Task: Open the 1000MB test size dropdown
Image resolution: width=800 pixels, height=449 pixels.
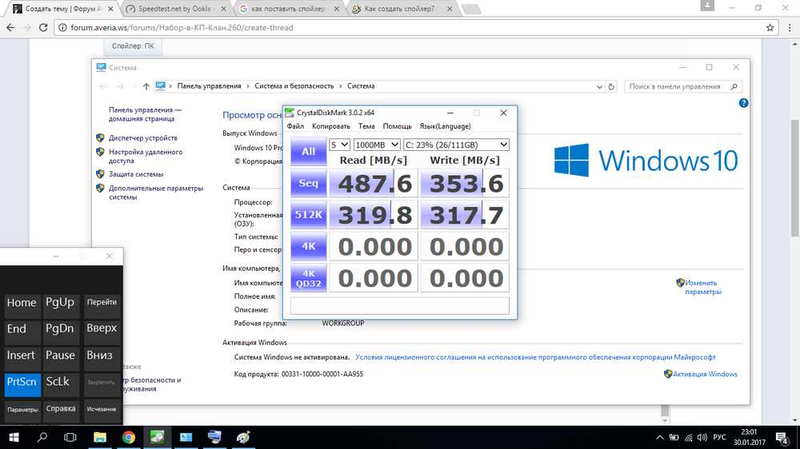Action: (377, 145)
